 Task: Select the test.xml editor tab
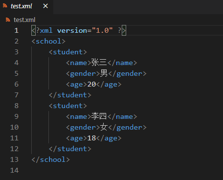tap(26, 6)
